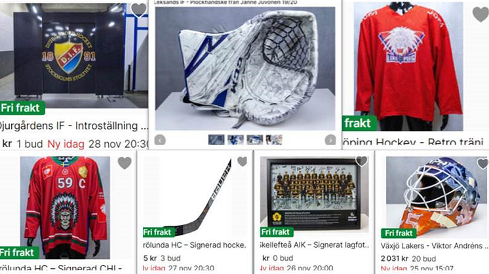Click Fri frakt badge on team photo listing

point(276,232)
